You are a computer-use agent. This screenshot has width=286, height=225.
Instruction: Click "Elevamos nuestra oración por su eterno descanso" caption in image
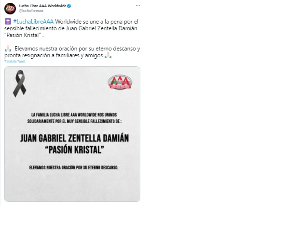[74, 167]
